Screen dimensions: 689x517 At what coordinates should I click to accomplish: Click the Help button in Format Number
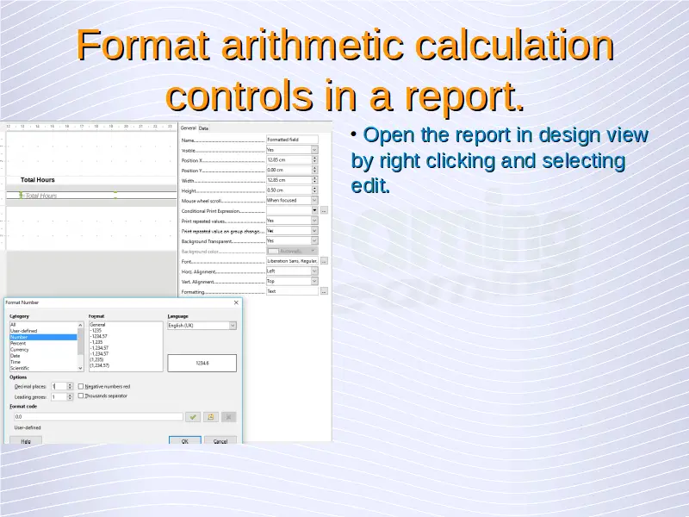point(26,440)
